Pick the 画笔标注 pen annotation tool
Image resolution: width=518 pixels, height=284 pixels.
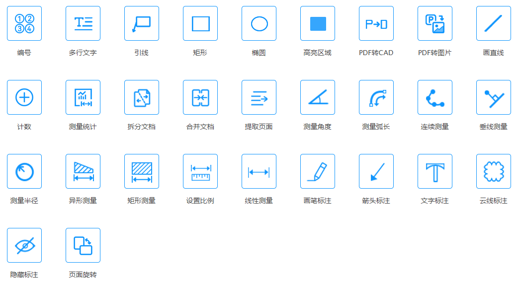pyautogui.click(x=318, y=171)
